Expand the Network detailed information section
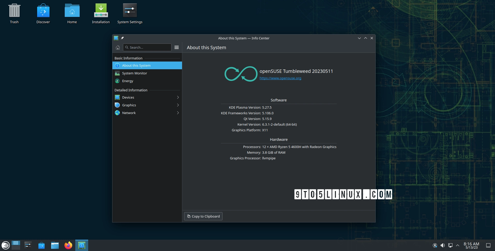This screenshot has width=495, height=251. [x=177, y=113]
